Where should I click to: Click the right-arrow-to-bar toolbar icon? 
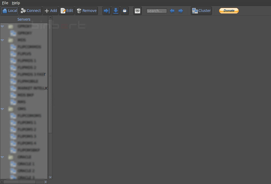coord(107,11)
